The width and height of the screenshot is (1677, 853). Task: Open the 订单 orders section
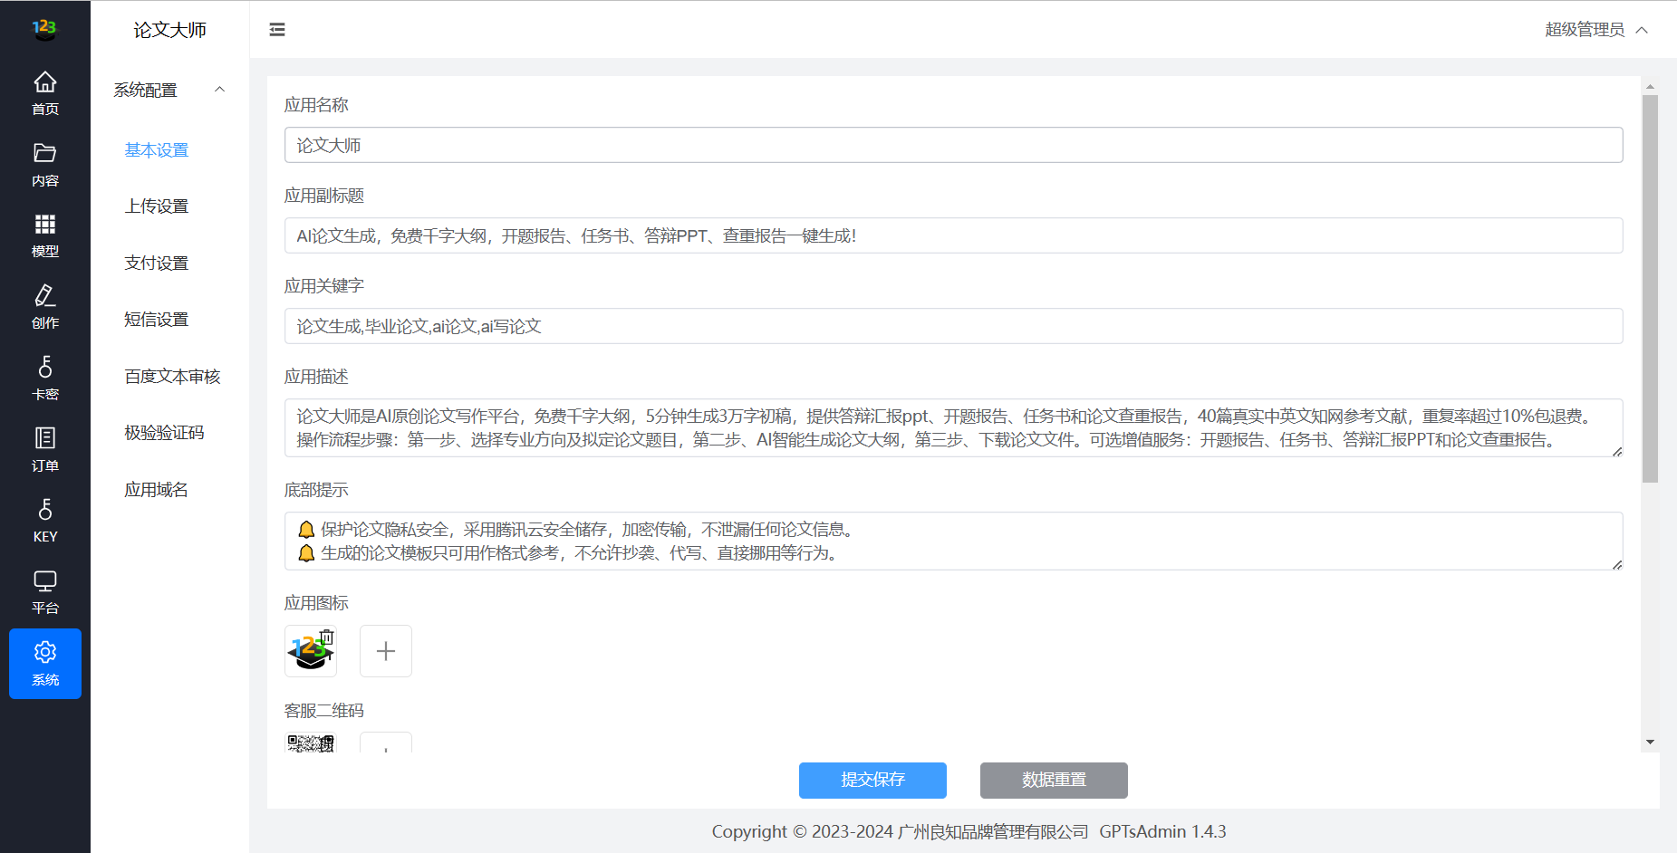(x=45, y=450)
